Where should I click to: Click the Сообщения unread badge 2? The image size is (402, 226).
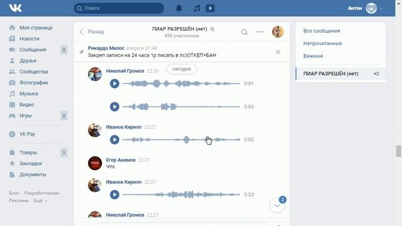(64, 50)
